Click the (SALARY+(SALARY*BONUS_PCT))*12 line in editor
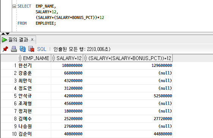The height and width of the screenshot is (138, 213). (70, 17)
